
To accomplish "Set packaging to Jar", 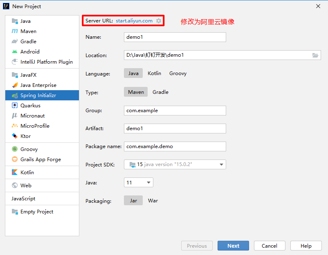I will tap(133, 201).
